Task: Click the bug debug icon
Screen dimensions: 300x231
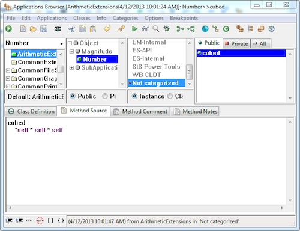Action: (x=166, y=29)
